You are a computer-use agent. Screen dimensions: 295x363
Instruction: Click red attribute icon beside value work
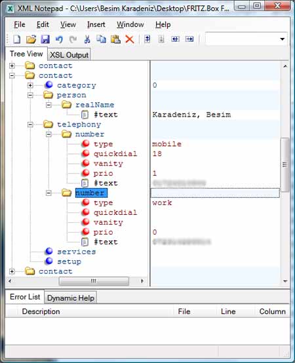(x=86, y=202)
